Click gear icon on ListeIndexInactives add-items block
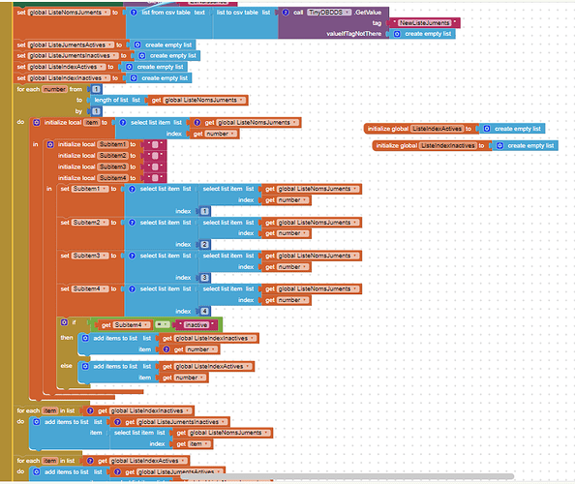This screenshot has width=575, height=484. 85,338
